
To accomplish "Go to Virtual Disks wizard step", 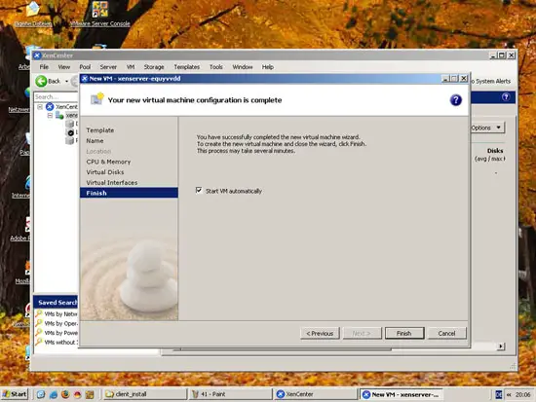I will click(105, 172).
